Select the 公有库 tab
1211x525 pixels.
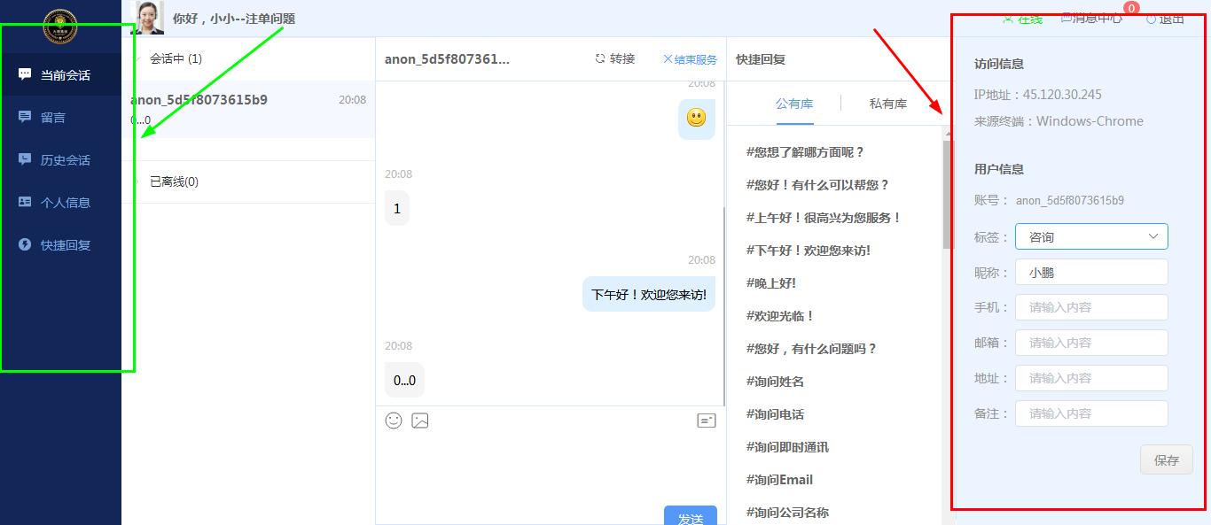tap(794, 104)
